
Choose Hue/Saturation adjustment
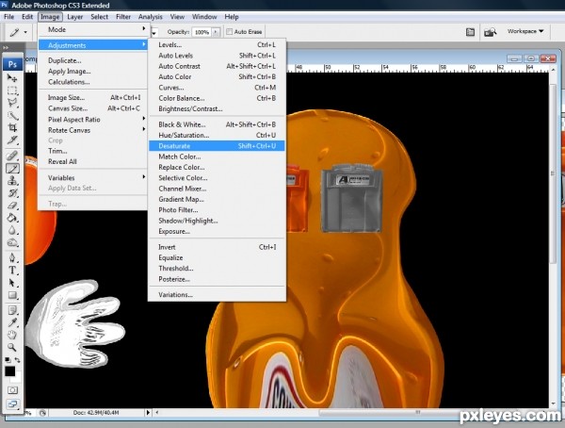point(217,136)
